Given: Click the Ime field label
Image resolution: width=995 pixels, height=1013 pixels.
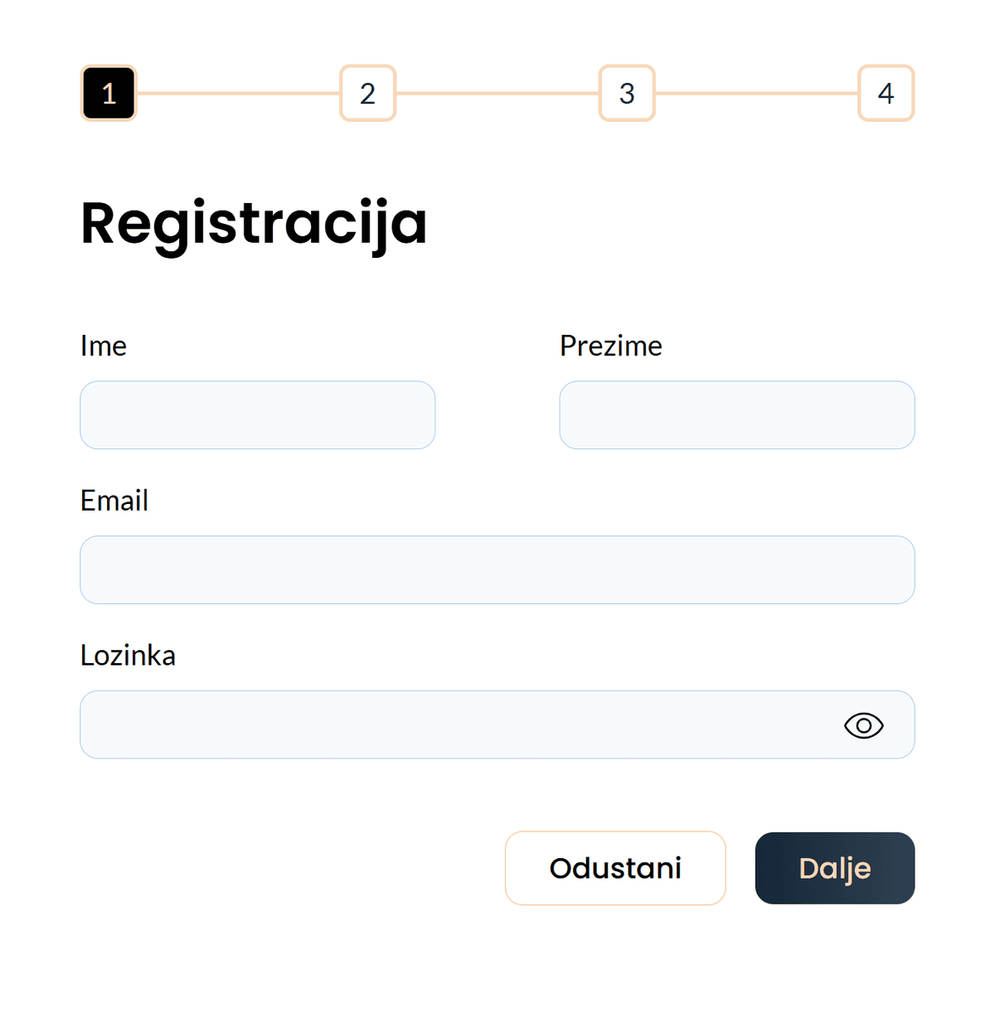Looking at the screenshot, I should [x=103, y=346].
